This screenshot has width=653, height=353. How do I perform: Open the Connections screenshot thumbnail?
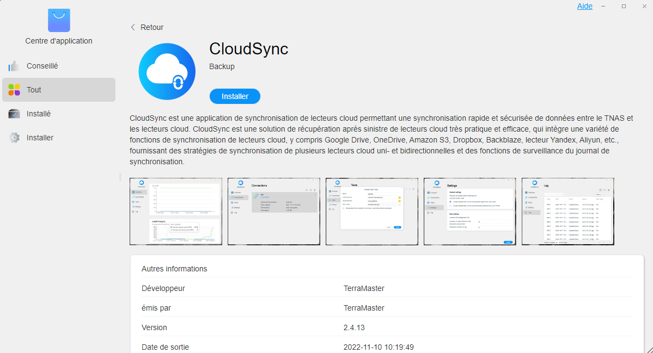pos(274,211)
